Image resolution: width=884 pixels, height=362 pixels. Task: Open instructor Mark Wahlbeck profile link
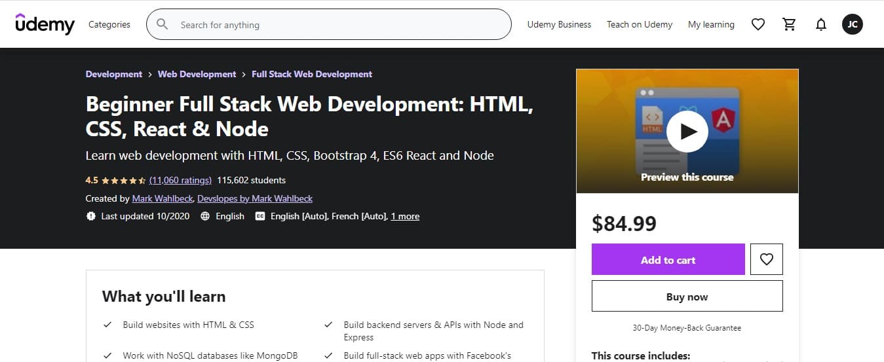[163, 198]
